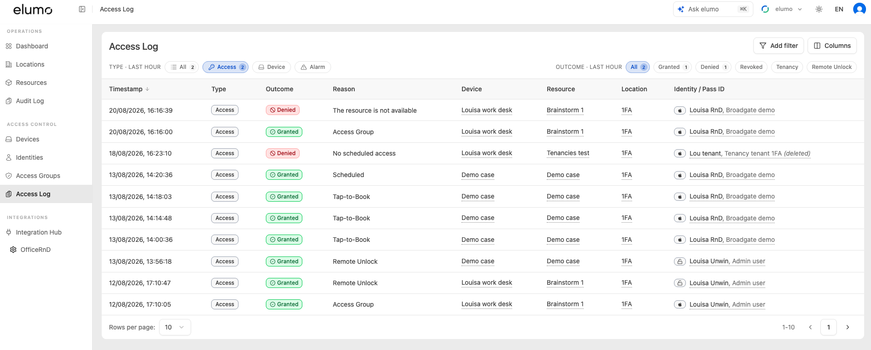Open the EN language selector
The width and height of the screenshot is (871, 350).
point(839,9)
